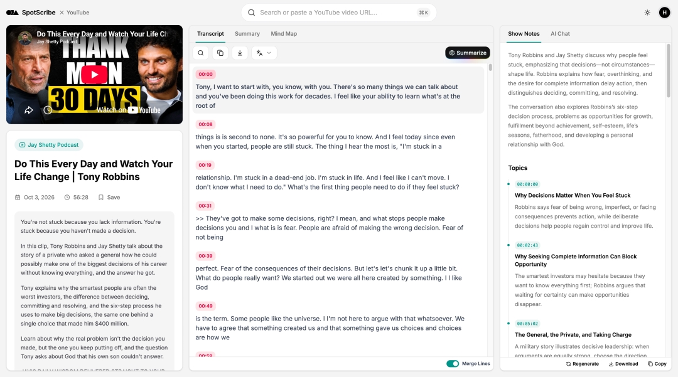This screenshot has height=377, width=678.
Task: Jump to transcript timestamp 00:00
Action: (205, 74)
